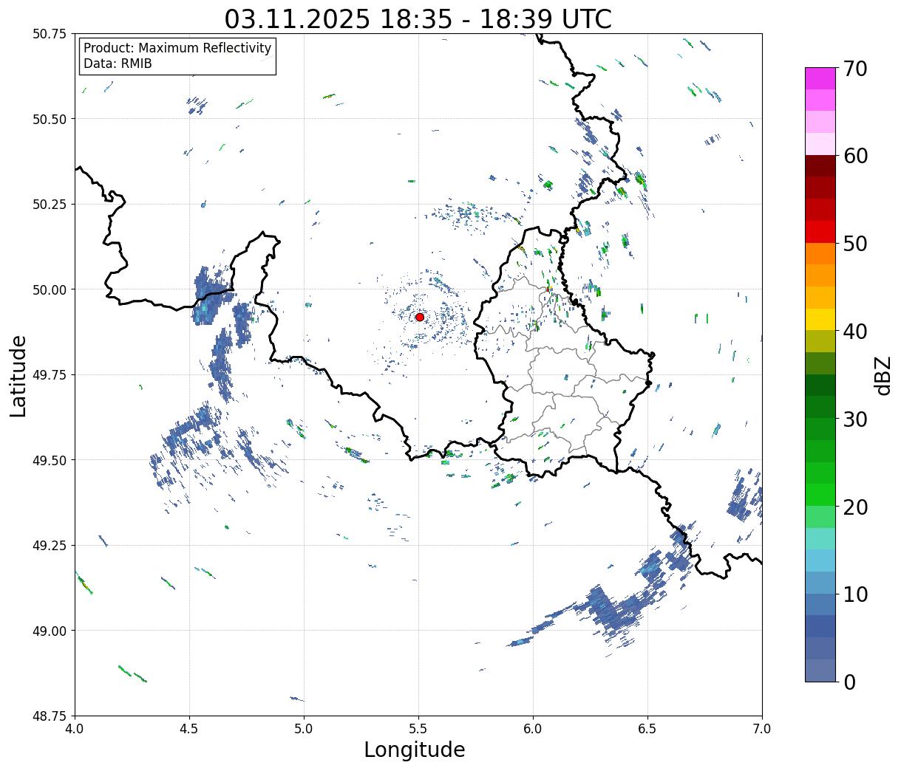This screenshot has height=768, width=901.
Task: Click the longitude tick label '6.0'
Action: click(x=533, y=729)
